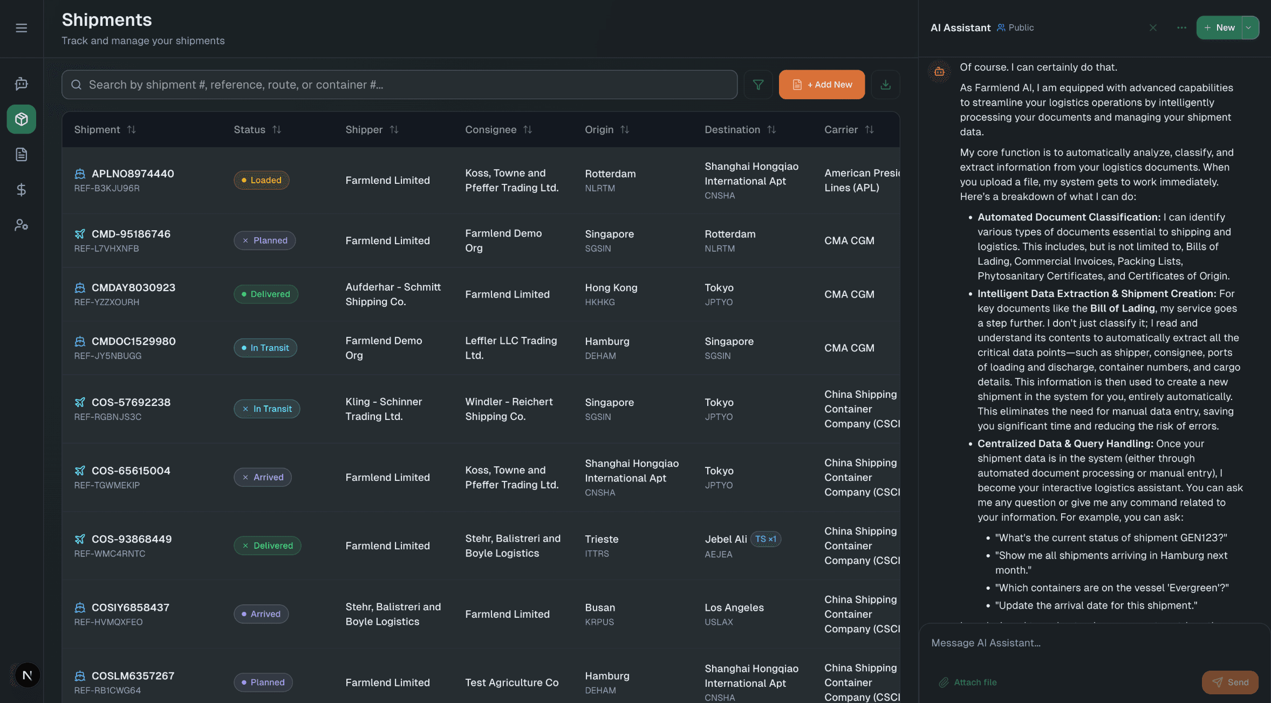
Task: Open the dollar sign finance icon
Action: pyautogui.click(x=22, y=190)
